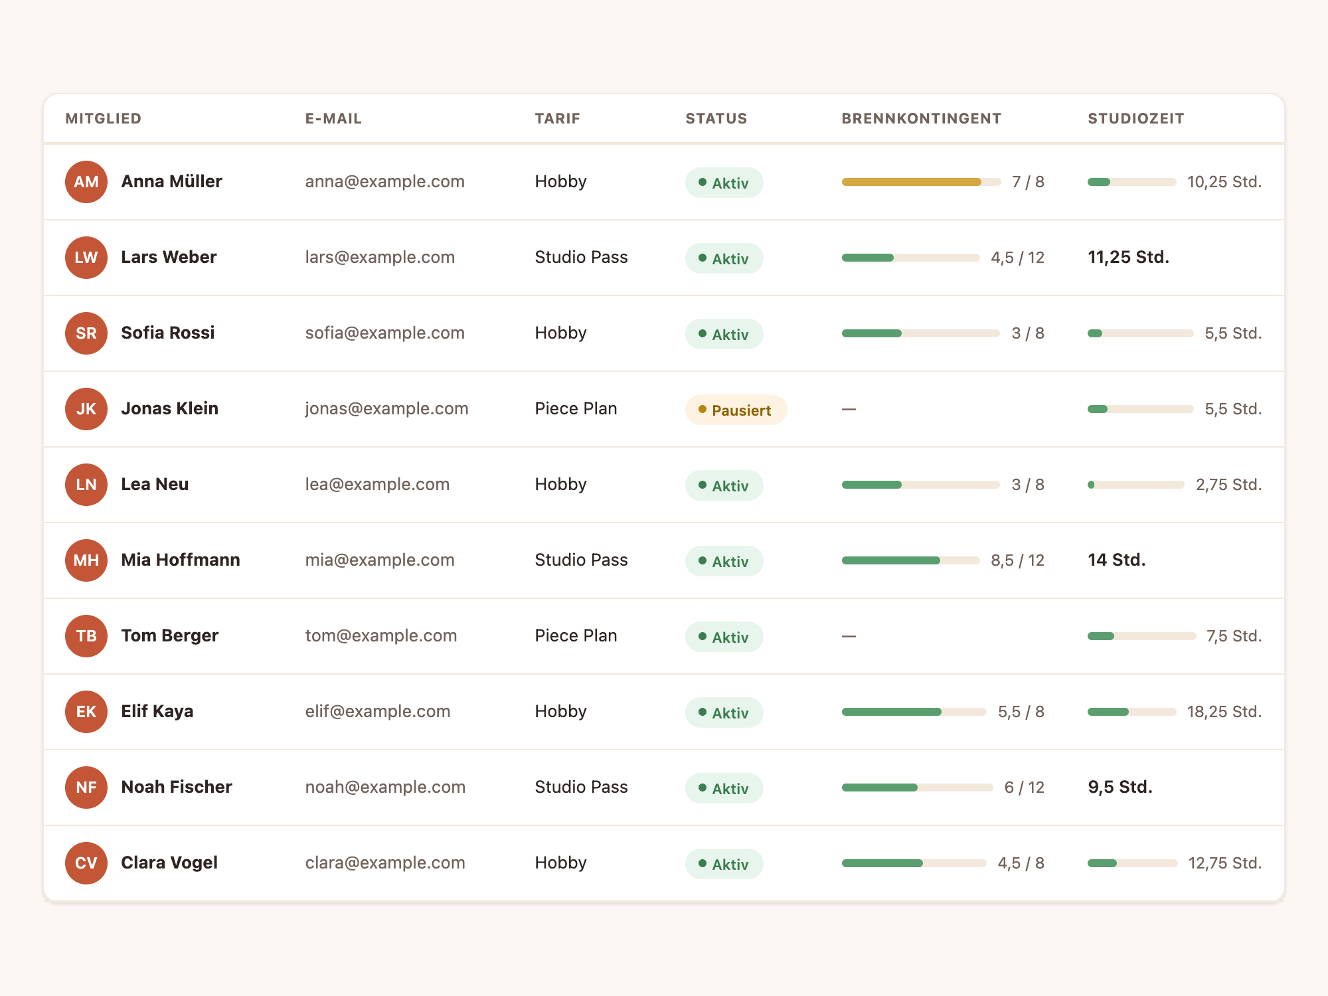Click Clara Vogel's Aktiv badge
The width and height of the screenshot is (1328, 996).
click(x=724, y=864)
